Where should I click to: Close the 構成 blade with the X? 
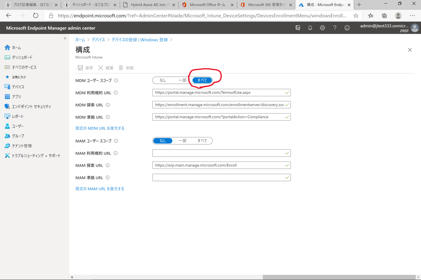[410, 50]
